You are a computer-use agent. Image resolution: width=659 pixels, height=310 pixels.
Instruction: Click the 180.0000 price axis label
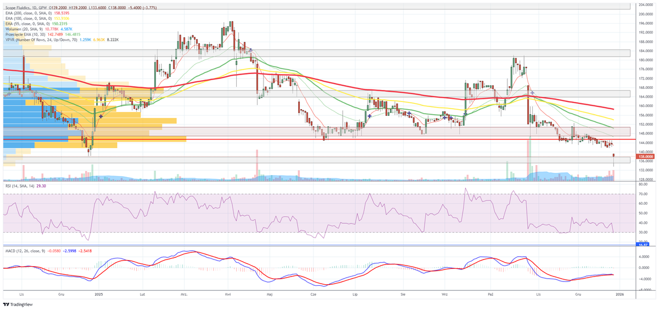coord(645,60)
